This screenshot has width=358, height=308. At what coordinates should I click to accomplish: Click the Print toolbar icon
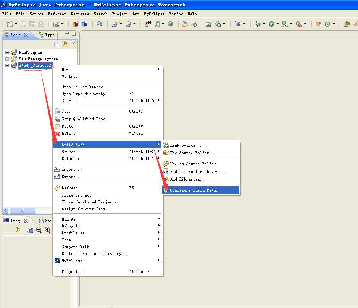(x=41, y=24)
